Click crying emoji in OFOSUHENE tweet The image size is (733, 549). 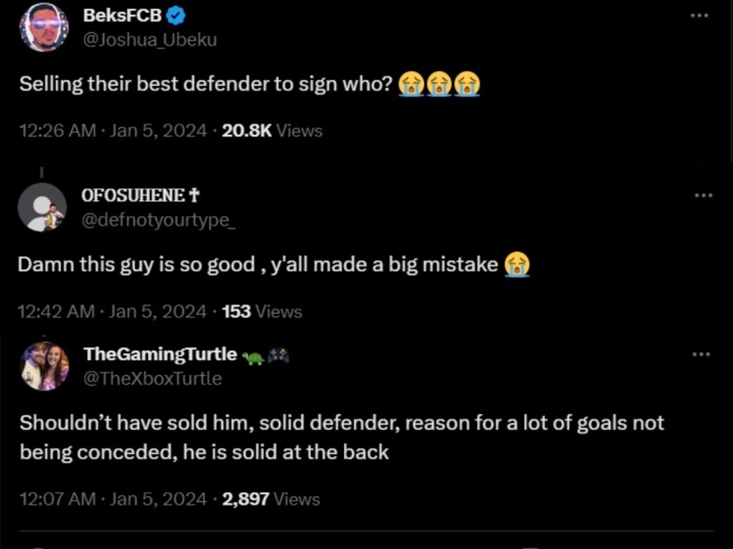tap(516, 264)
